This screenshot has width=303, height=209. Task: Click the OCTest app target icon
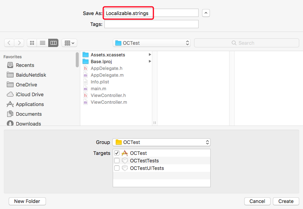pos(125,153)
